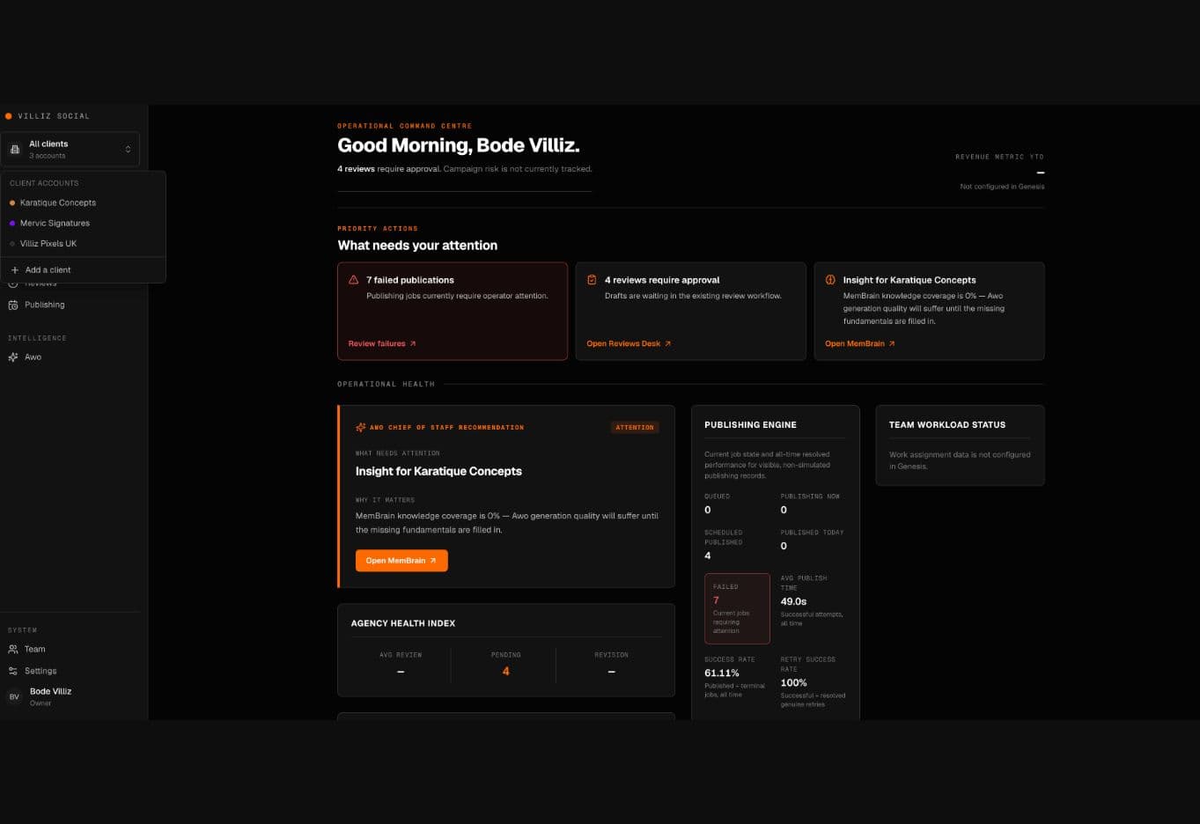This screenshot has width=1200, height=824.
Task: Click the Success rate 61.11% value
Action: click(x=722, y=673)
